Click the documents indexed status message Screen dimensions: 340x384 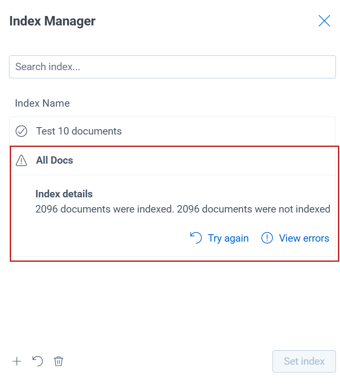tap(182, 209)
